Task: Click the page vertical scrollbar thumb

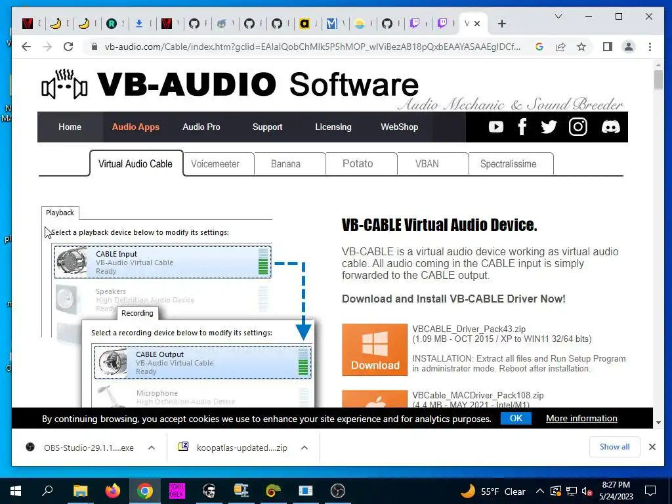Action: (658, 80)
